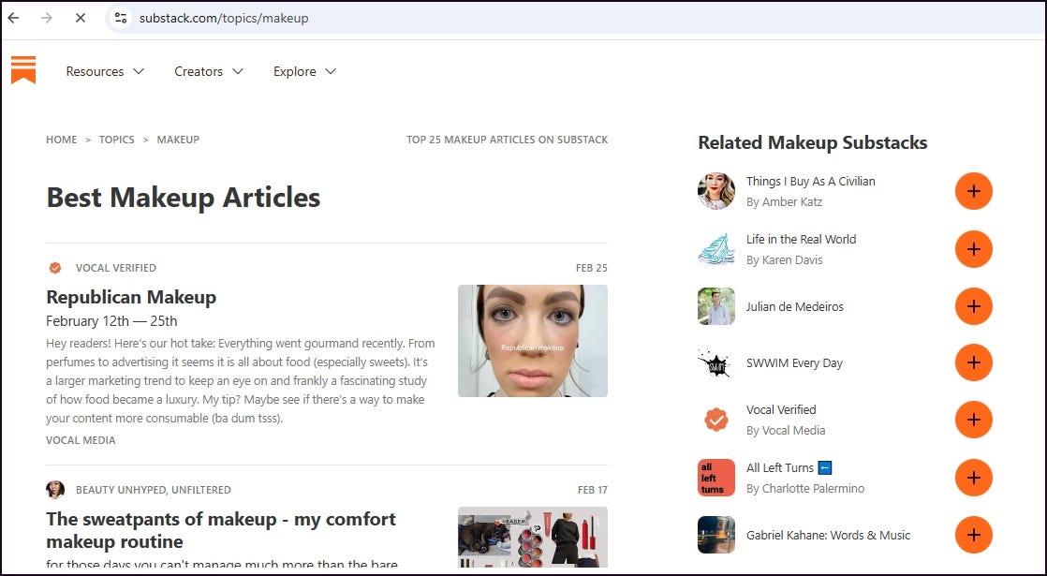Click the Substack orange bookmark logo
This screenshot has height=576, width=1047.
[23, 70]
